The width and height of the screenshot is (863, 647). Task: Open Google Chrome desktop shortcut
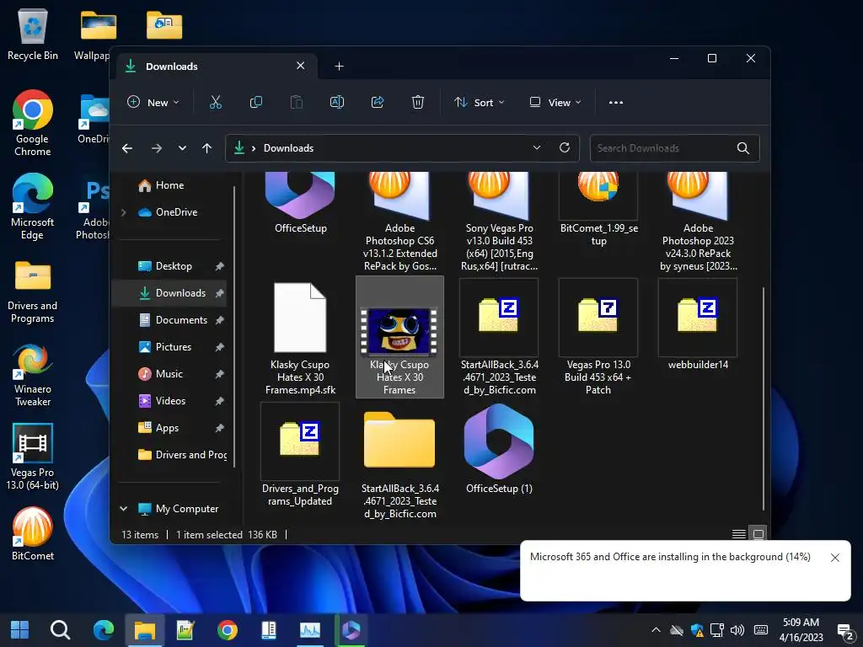coord(33,123)
